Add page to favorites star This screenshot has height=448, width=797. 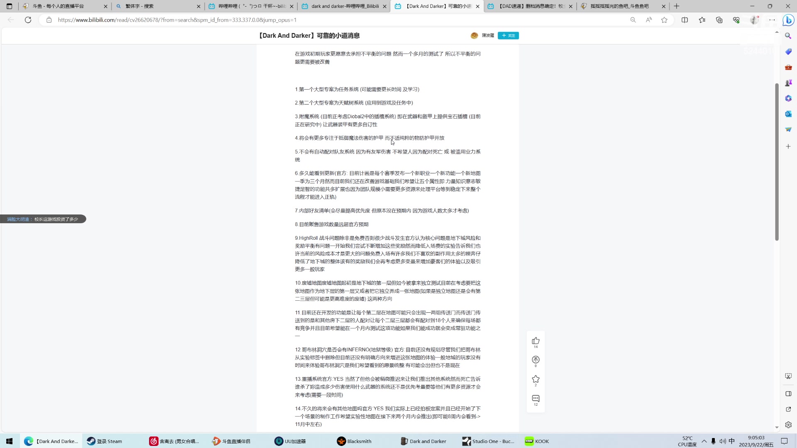pyautogui.click(x=664, y=20)
